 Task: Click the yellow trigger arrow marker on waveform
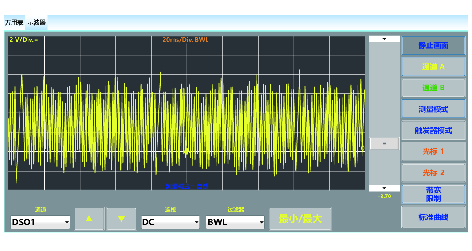click(x=187, y=151)
